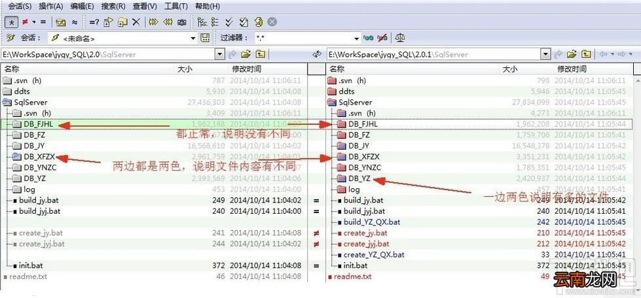Click the camera snapshot icon
This screenshot has height=298, width=641.
pos(182,22)
